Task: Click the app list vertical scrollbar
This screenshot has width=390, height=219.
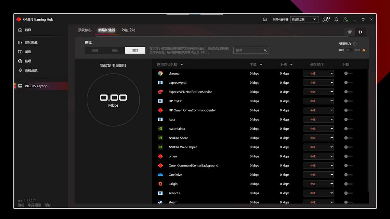Action: (368, 130)
